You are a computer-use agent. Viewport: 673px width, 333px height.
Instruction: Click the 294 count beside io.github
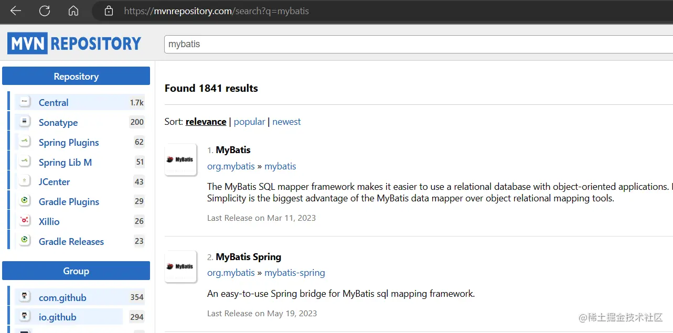[137, 317]
